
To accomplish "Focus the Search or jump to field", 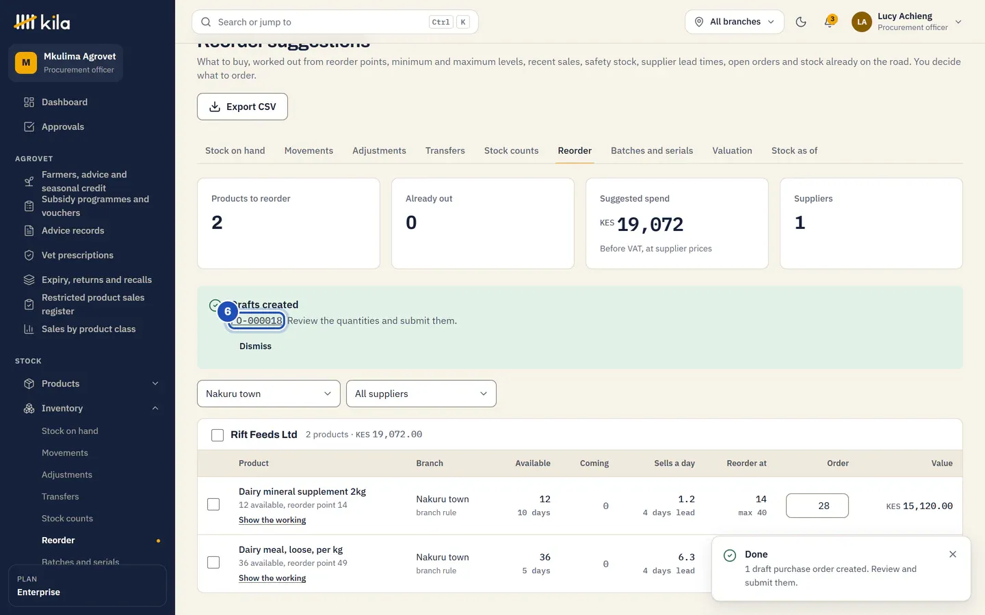I will click(x=335, y=22).
